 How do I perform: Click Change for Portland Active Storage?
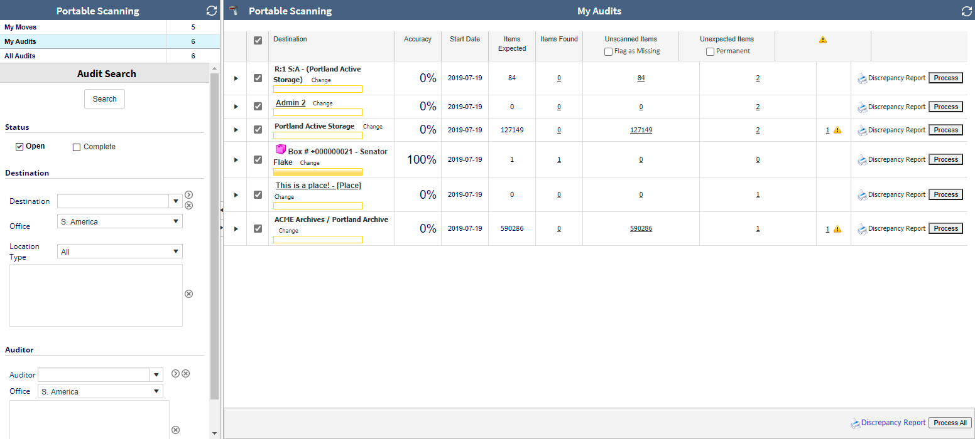point(373,127)
